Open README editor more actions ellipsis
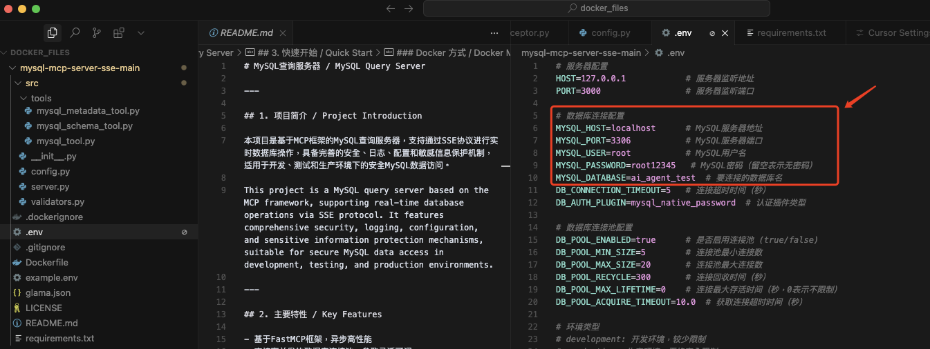This screenshot has width=930, height=349. 494,32
